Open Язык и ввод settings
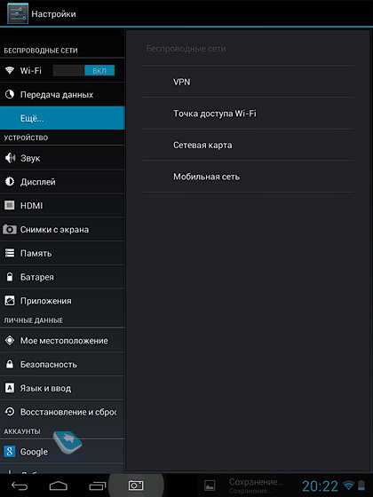 (62, 388)
